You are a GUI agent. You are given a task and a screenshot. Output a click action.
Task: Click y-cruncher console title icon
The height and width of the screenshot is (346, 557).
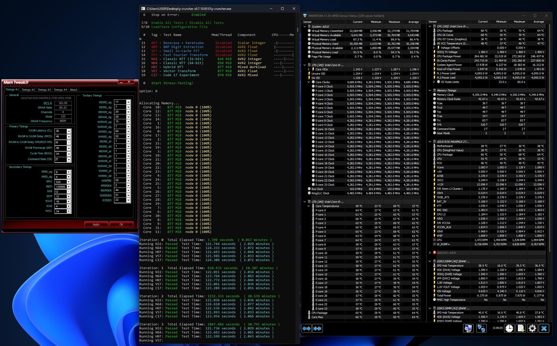click(x=143, y=9)
